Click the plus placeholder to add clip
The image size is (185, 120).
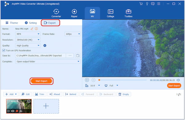(x=46, y=106)
